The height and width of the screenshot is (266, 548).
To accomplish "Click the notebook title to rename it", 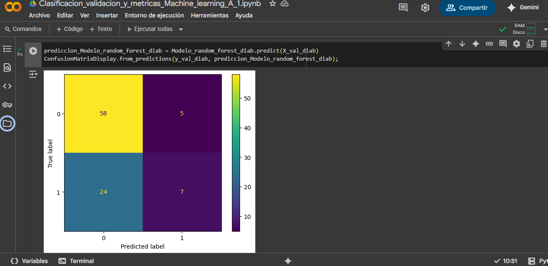I will tap(150, 4).
